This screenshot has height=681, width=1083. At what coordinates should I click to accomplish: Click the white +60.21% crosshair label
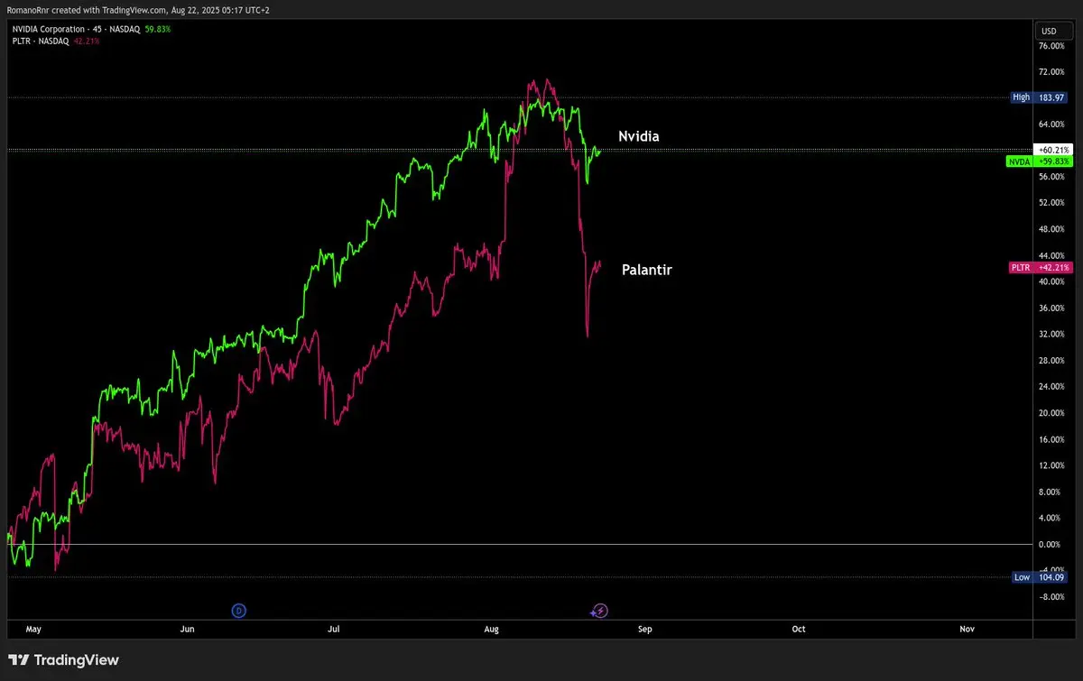pyautogui.click(x=1053, y=150)
